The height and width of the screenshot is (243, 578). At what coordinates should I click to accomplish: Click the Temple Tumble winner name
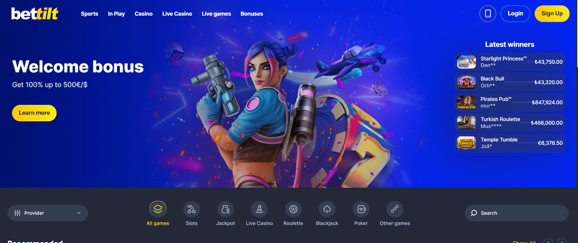[499, 140]
